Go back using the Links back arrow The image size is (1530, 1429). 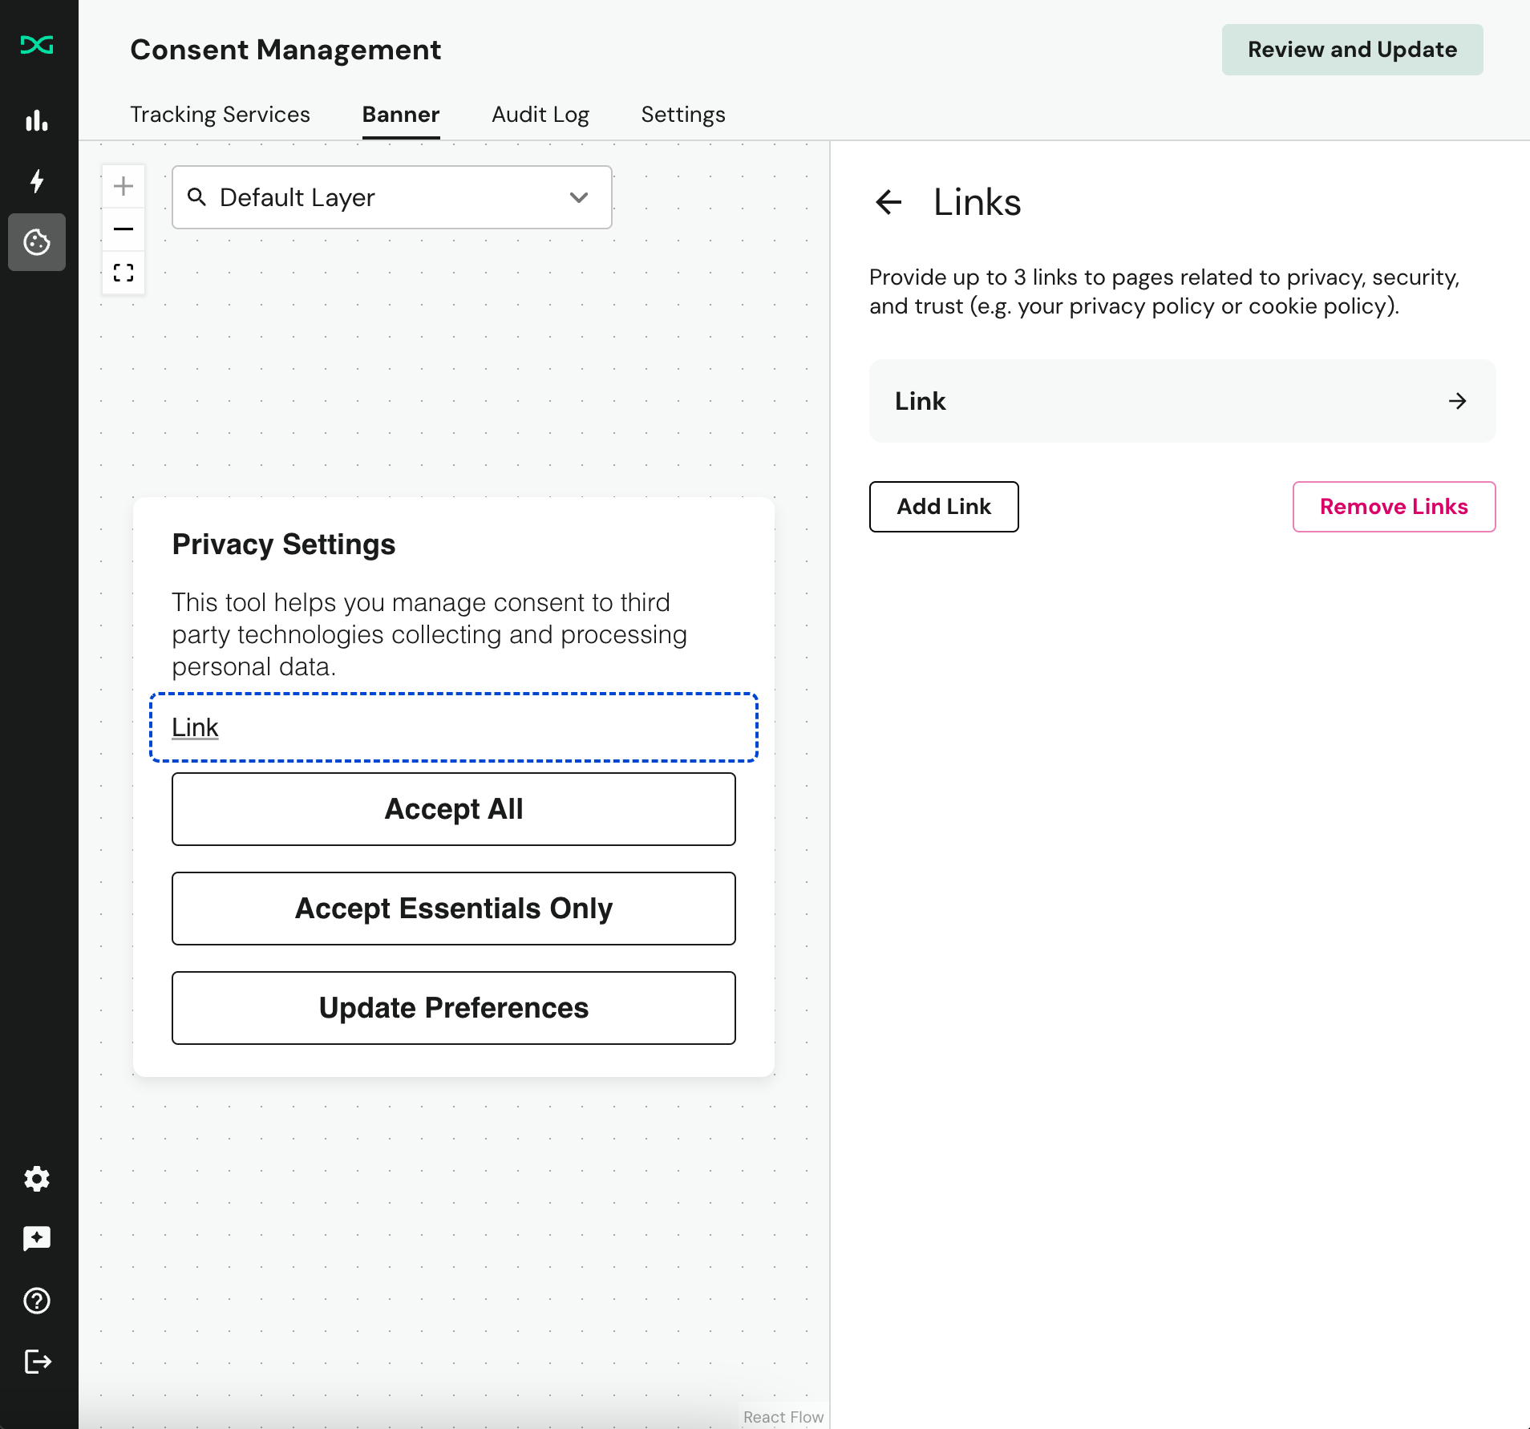tap(888, 202)
